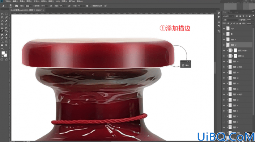Enable airbrush build-up mode icon

(69, 6)
